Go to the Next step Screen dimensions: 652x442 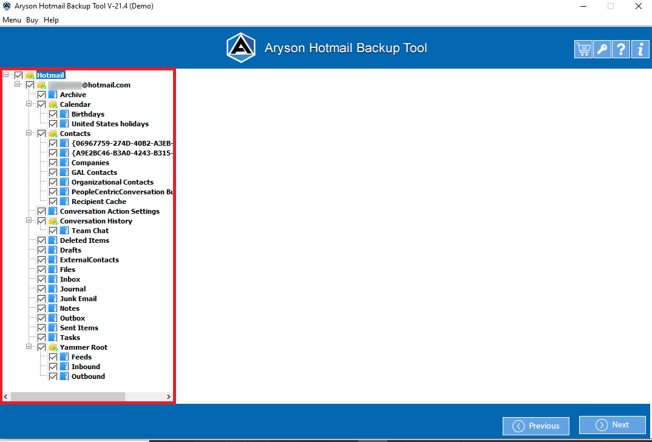tap(612, 424)
